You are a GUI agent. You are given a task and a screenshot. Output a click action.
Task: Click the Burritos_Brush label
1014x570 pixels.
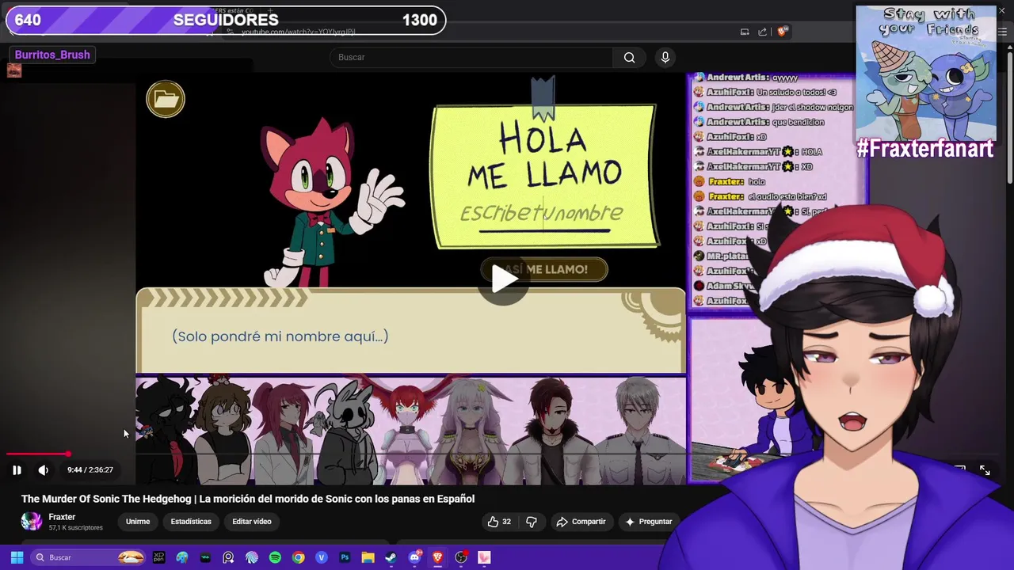[52, 55]
